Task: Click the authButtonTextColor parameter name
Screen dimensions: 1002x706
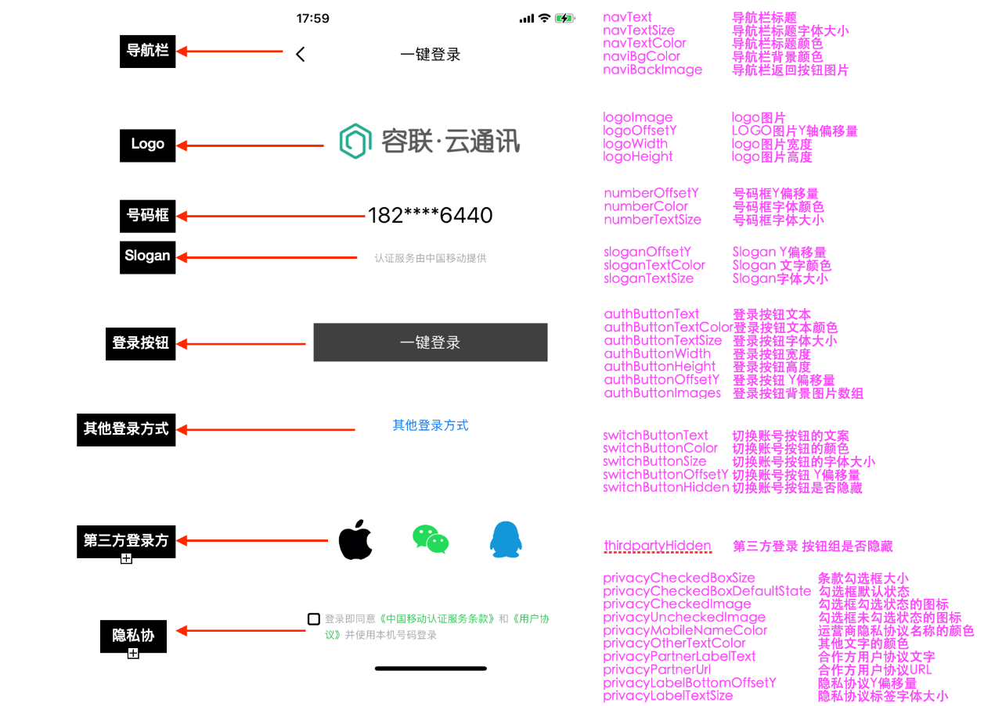Action: (x=669, y=327)
